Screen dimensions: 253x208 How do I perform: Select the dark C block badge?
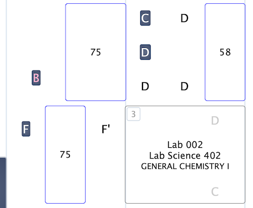145,18
